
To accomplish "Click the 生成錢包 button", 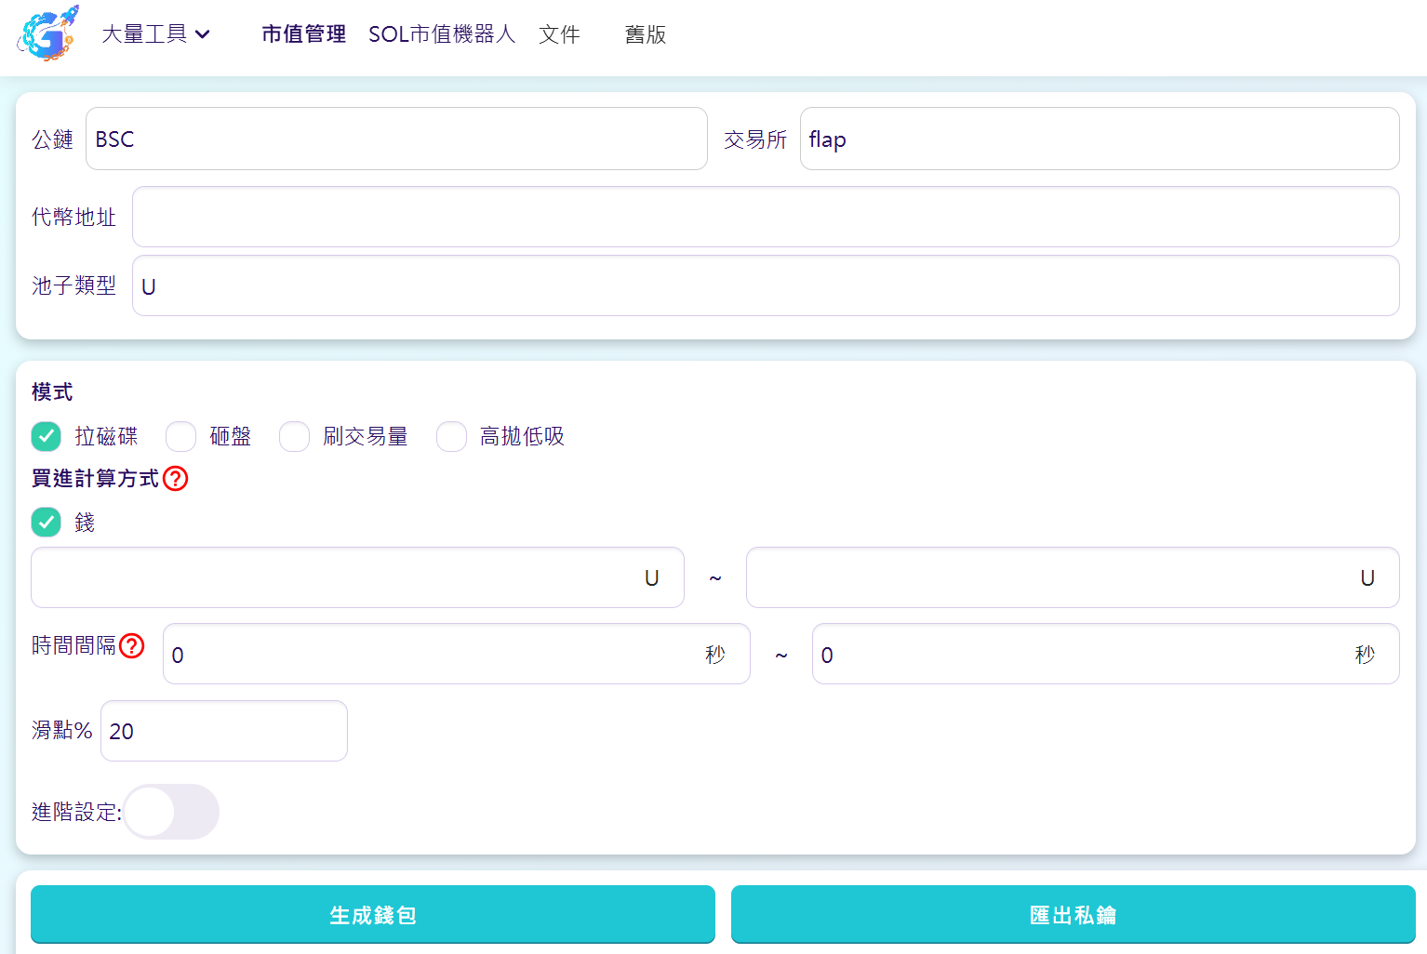I will pyautogui.click(x=373, y=915).
